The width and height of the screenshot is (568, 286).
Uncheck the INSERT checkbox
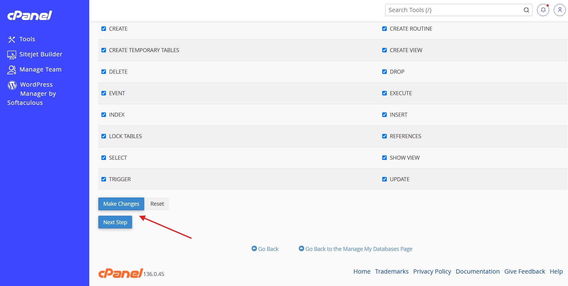click(384, 115)
